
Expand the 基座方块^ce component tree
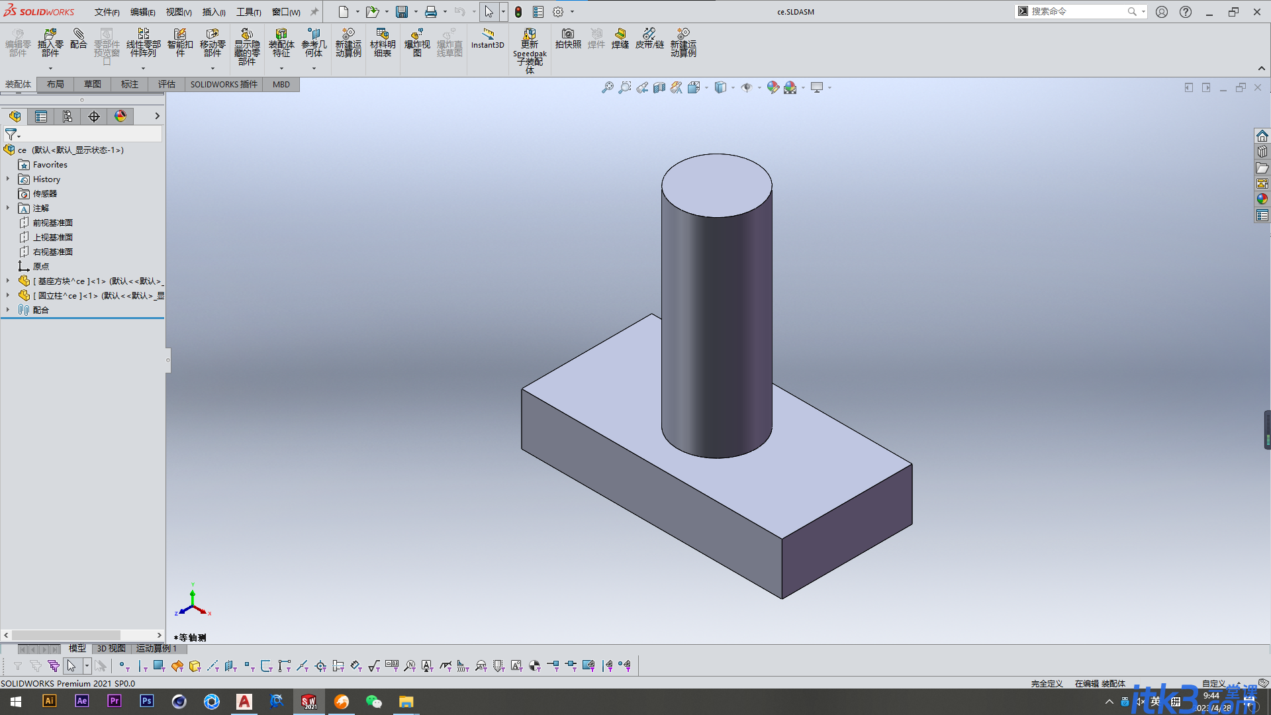pos(7,280)
